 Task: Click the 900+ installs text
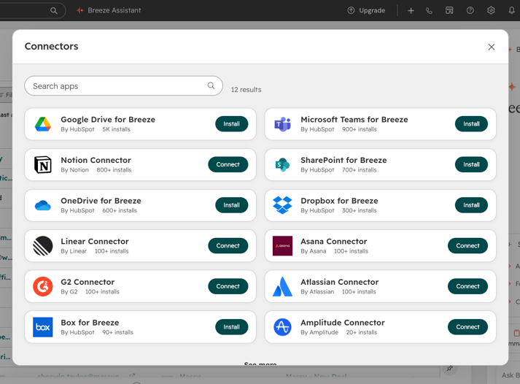359,129
